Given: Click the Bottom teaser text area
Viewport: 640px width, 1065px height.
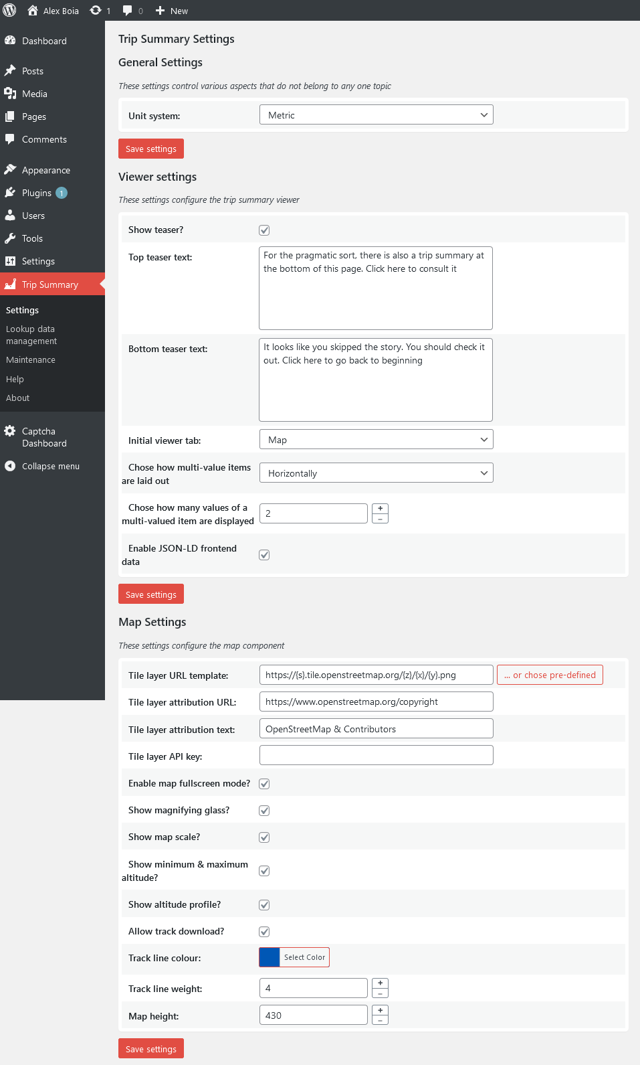Looking at the screenshot, I should 376,380.
